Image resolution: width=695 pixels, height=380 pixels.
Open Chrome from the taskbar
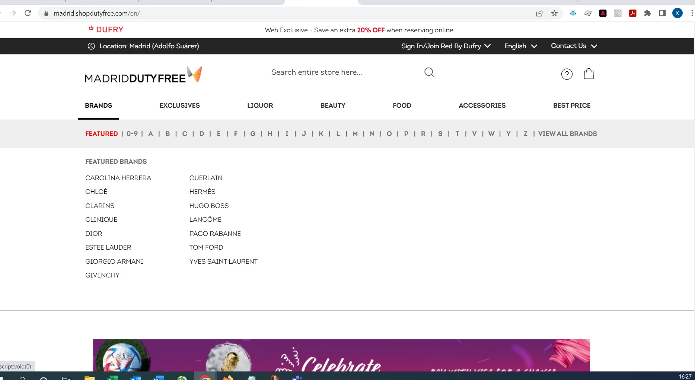(205, 378)
